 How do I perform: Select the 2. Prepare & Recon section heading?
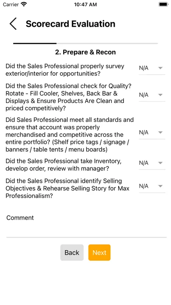(x=85, y=52)
